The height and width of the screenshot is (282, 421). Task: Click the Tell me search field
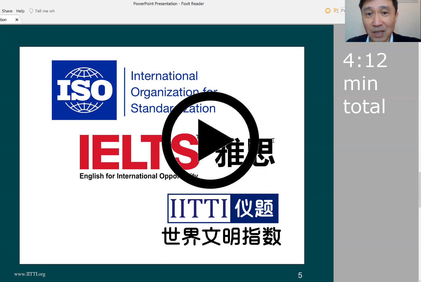click(45, 11)
